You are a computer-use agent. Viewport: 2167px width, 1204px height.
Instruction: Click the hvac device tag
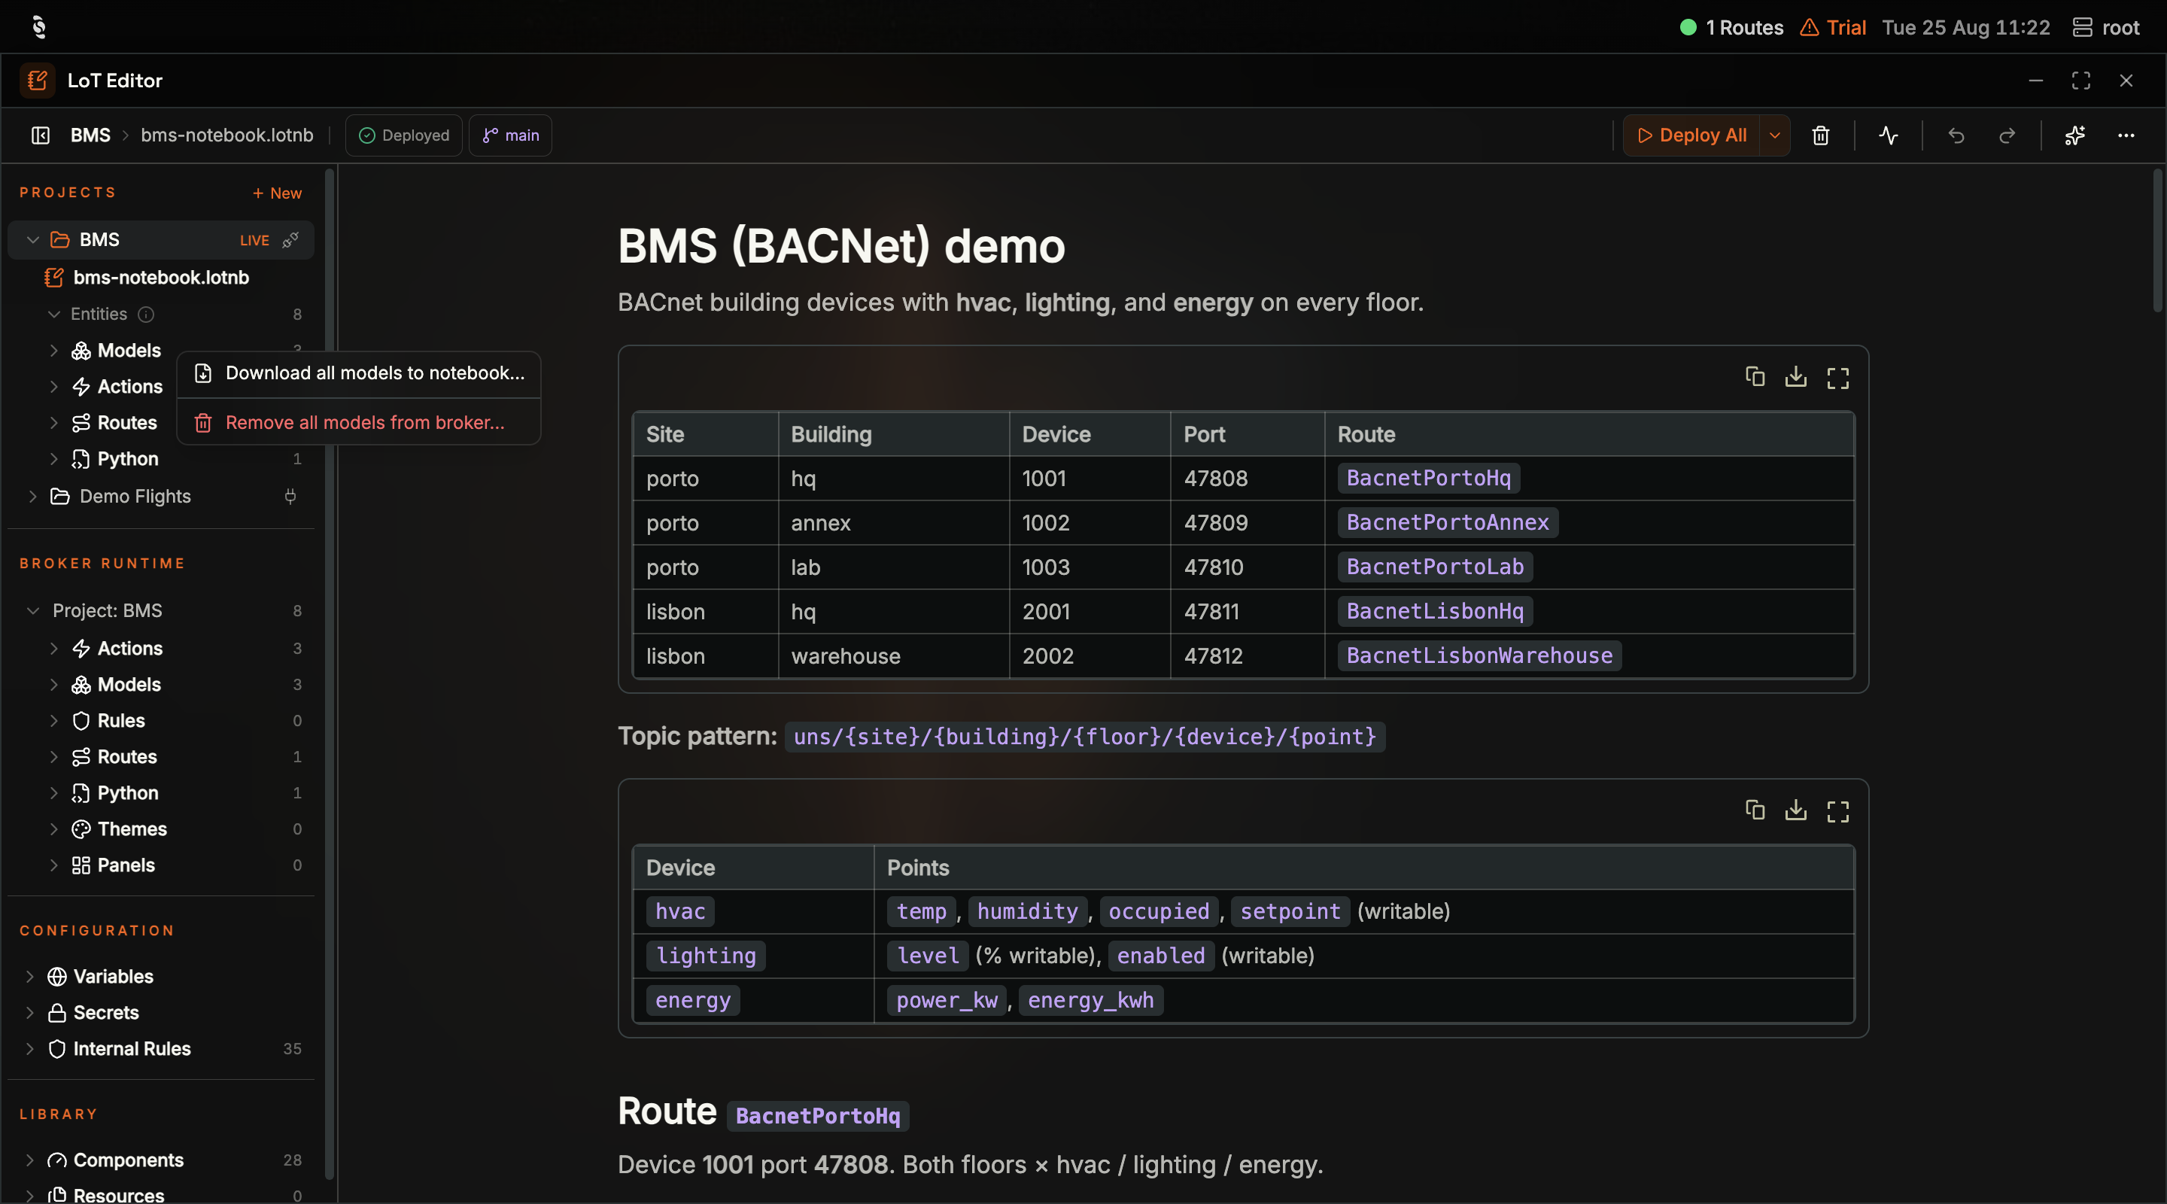click(679, 912)
